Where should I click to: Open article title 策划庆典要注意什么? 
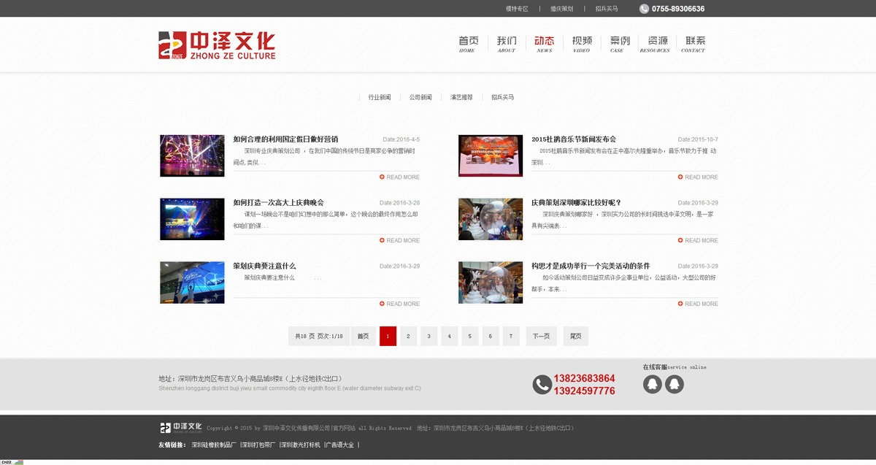pos(264,266)
